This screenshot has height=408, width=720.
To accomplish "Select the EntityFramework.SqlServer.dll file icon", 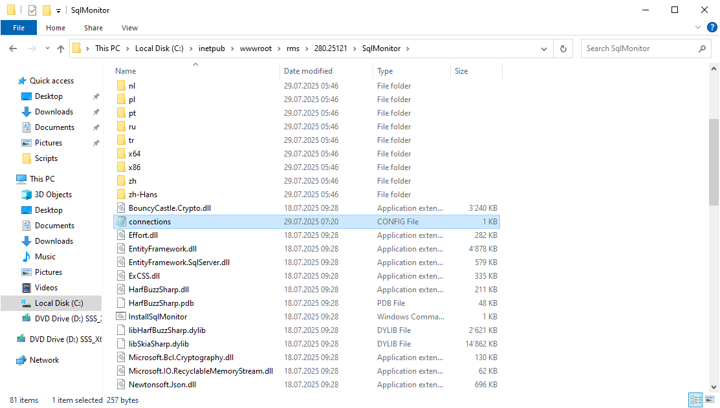I will tap(121, 263).
